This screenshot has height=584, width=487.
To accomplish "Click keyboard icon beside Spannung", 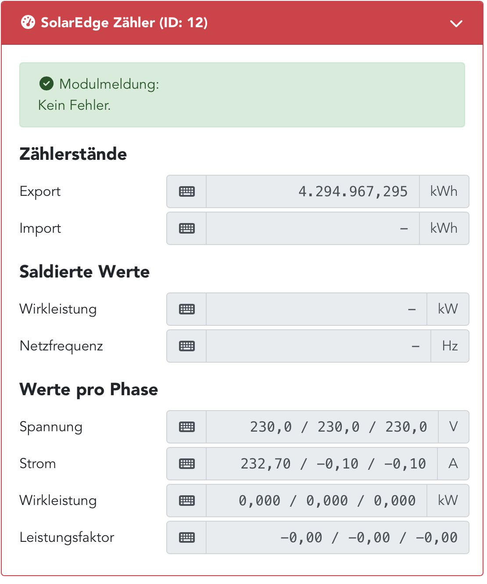I will (187, 427).
